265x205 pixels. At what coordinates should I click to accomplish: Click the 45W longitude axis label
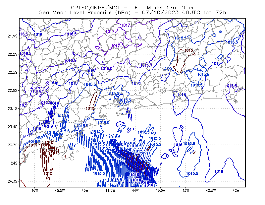85,190
